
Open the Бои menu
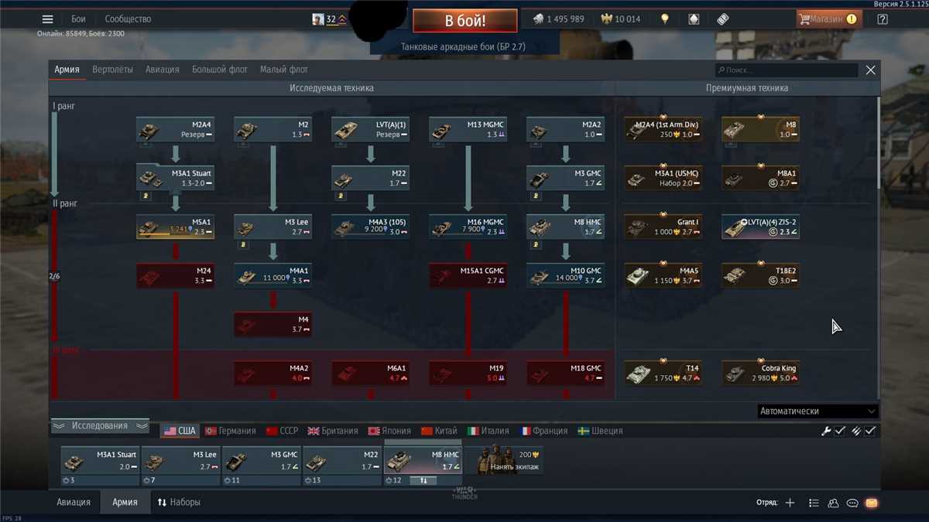(x=78, y=19)
